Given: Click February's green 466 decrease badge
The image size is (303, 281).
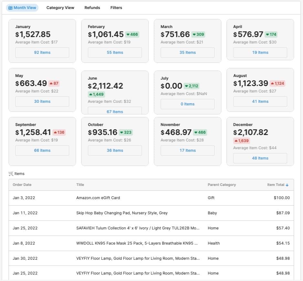Looking at the screenshot, I should (x=132, y=34).
